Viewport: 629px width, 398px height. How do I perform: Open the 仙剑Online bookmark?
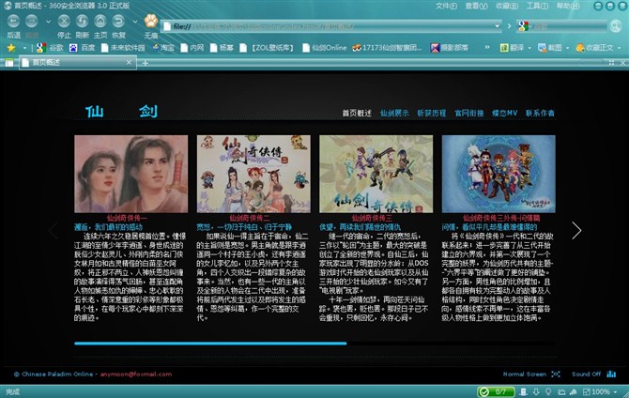(x=325, y=48)
